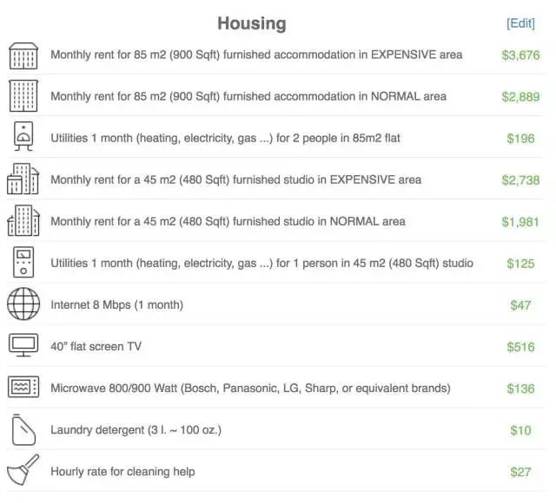The width and height of the screenshot is (556, 503).
Task: Click the Edit link beside Housing
Action: point(520,23)
